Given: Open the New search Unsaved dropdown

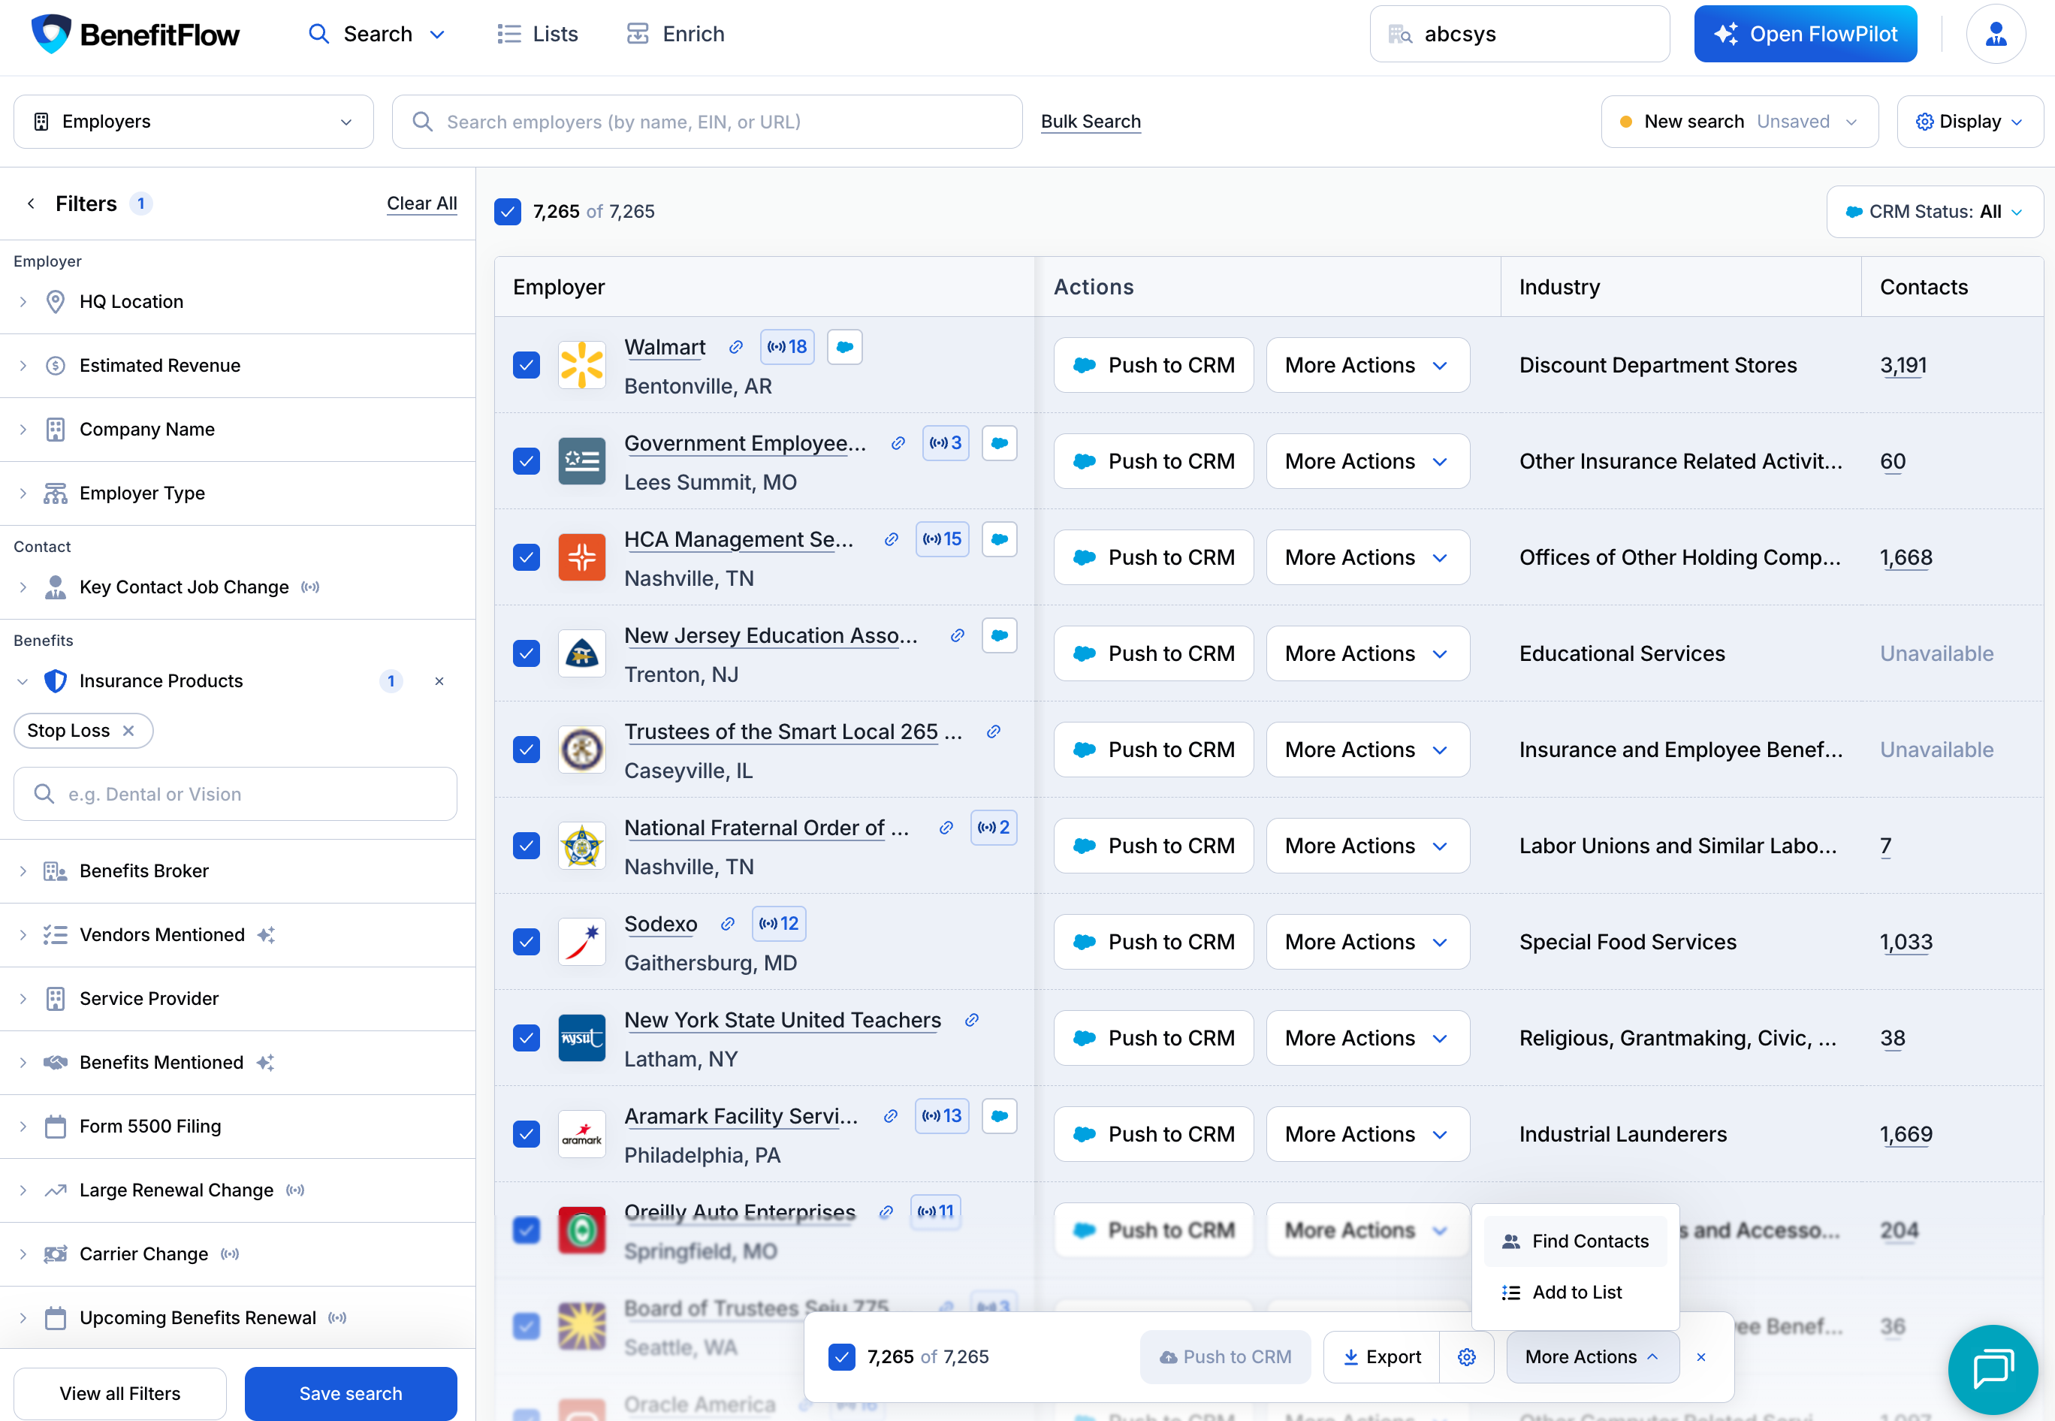Looking at the screenshot, I should (1739, 121).
